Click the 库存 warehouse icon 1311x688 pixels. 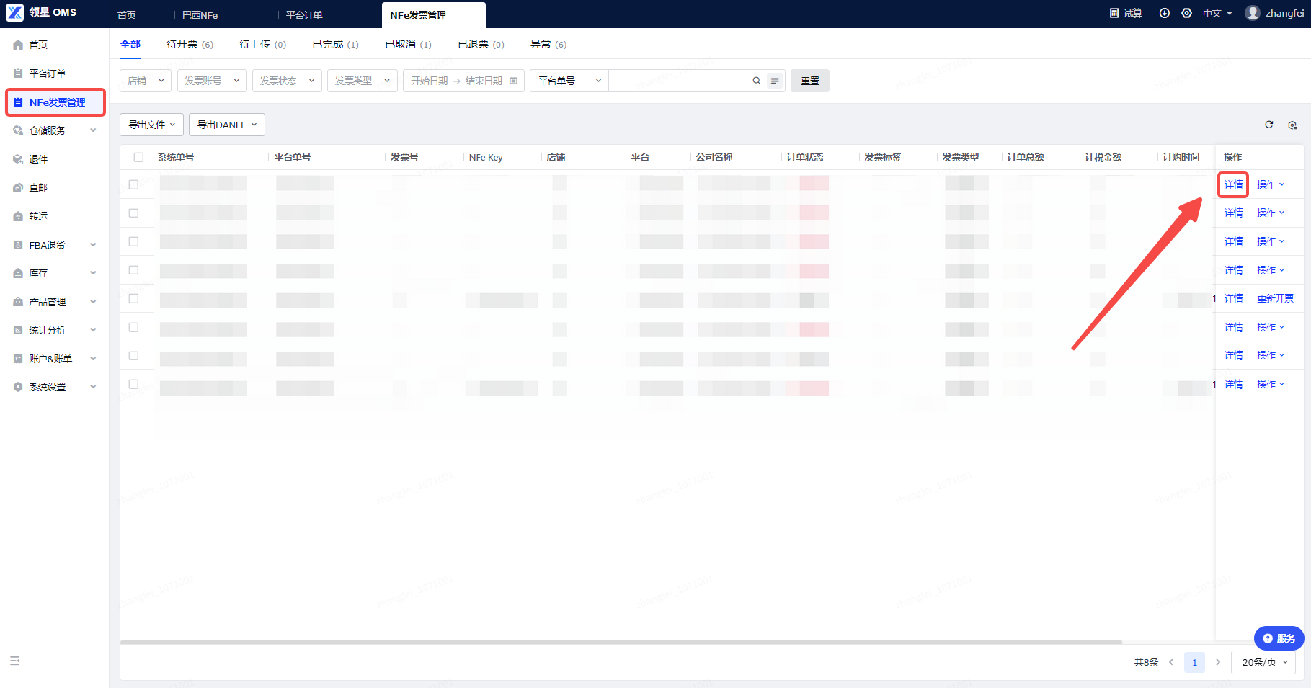(18, 273)
